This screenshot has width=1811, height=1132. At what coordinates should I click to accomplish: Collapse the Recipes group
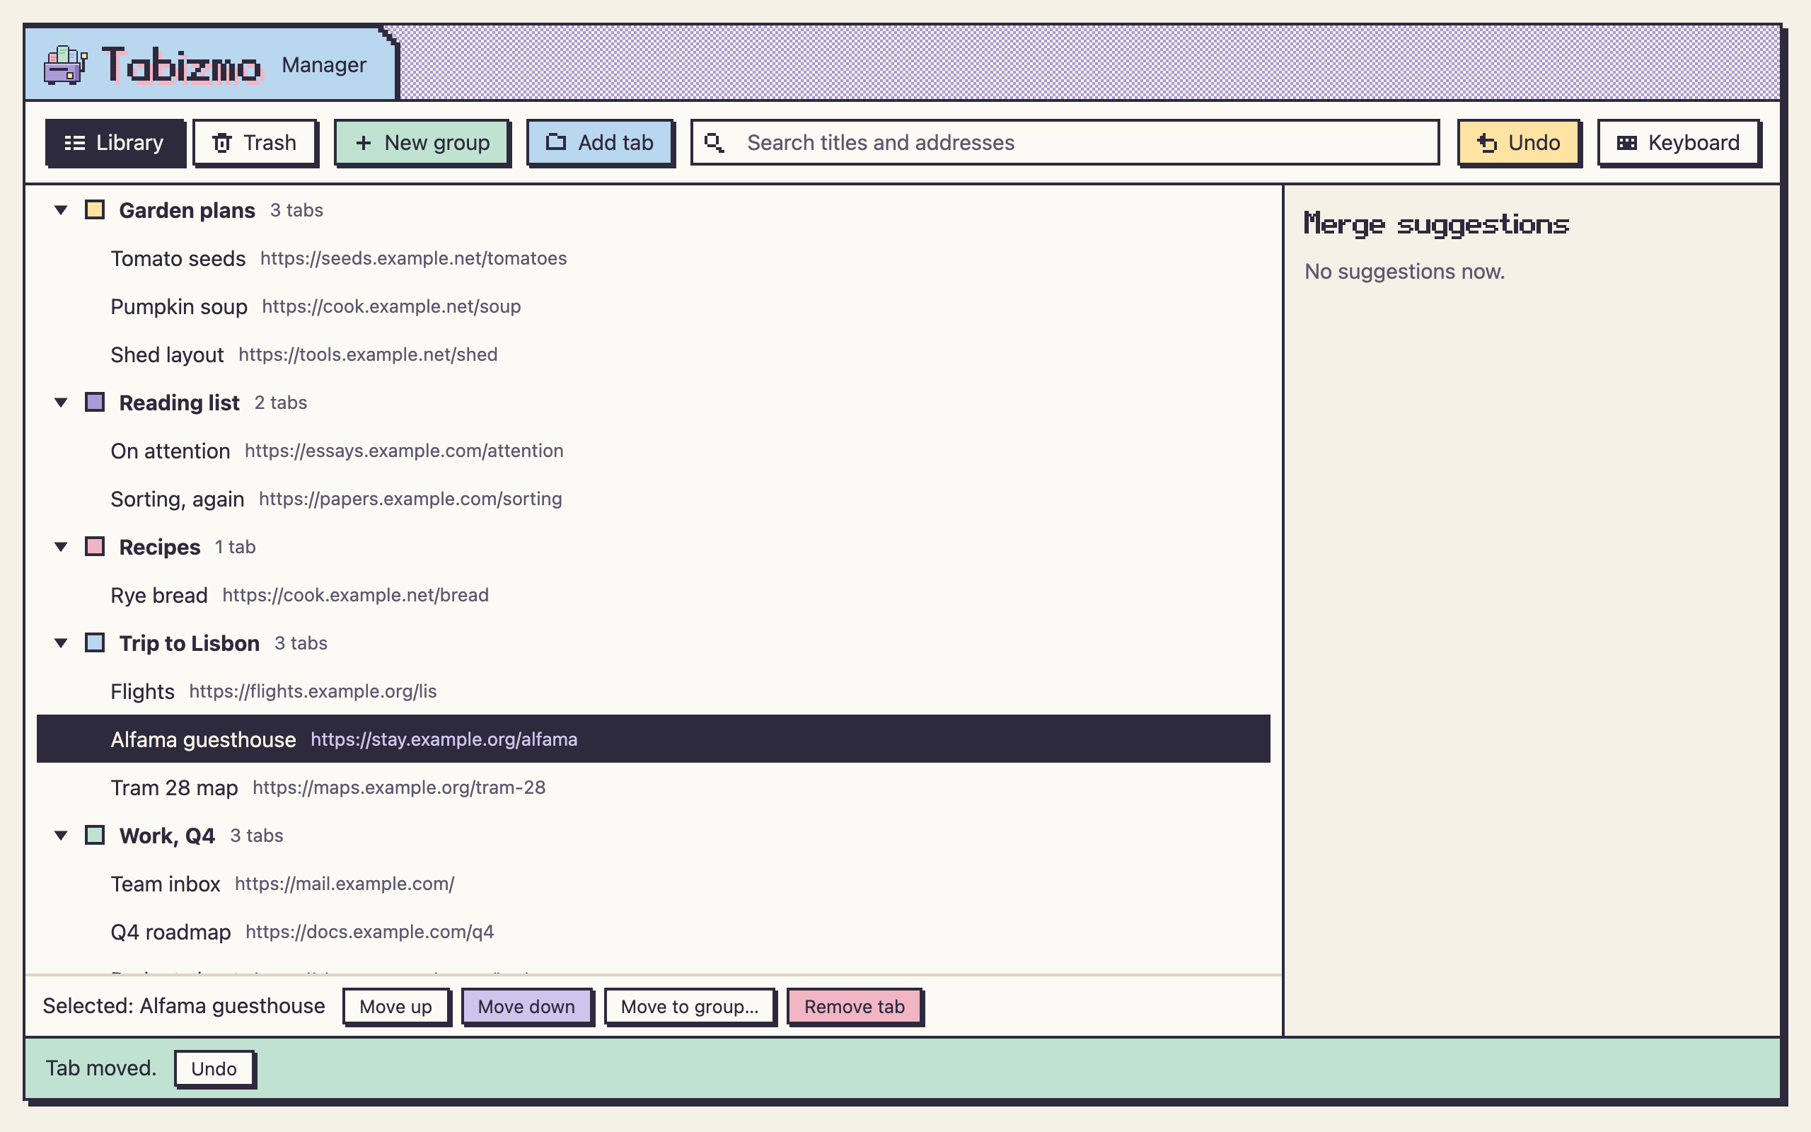pos(62,548)
